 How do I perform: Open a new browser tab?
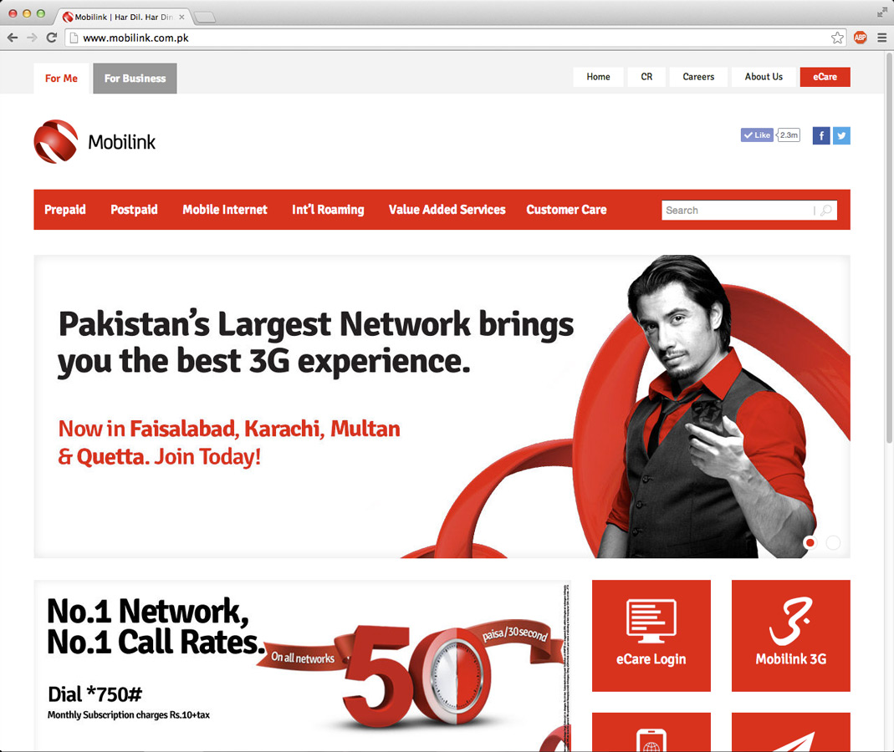[205, 18]
